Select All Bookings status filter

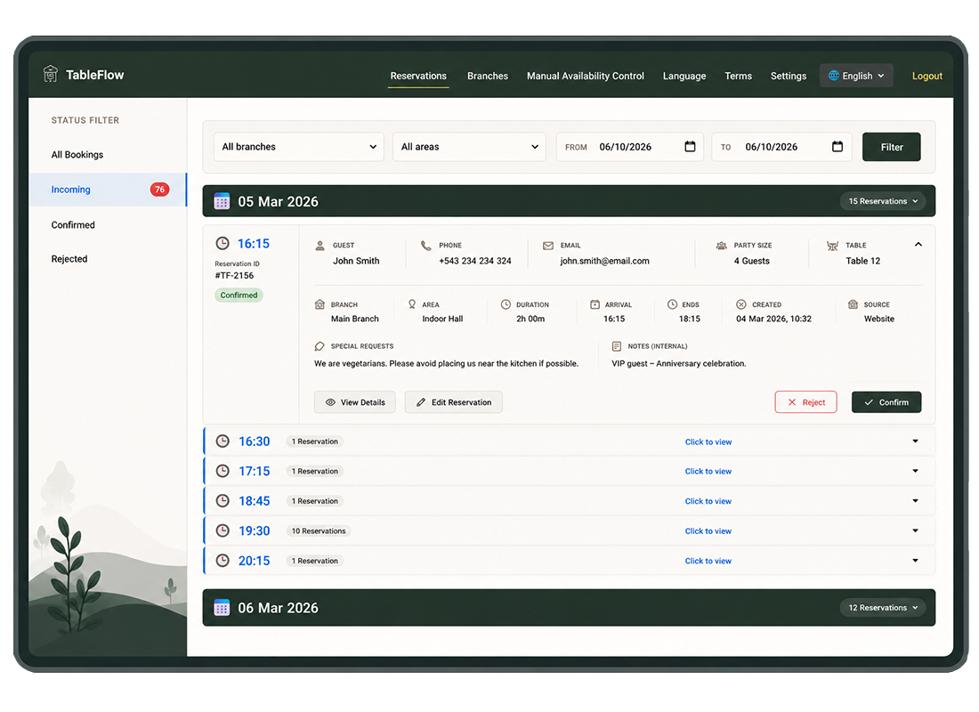tap(77, 155)
